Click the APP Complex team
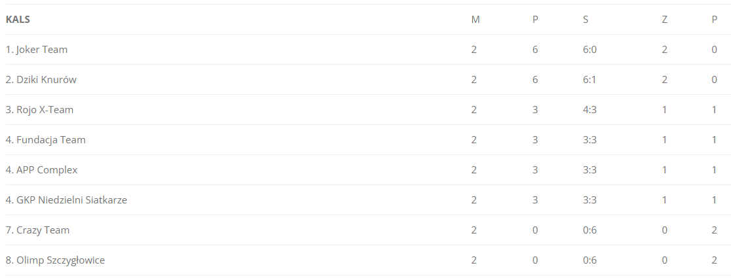 (x=47, y=170)
